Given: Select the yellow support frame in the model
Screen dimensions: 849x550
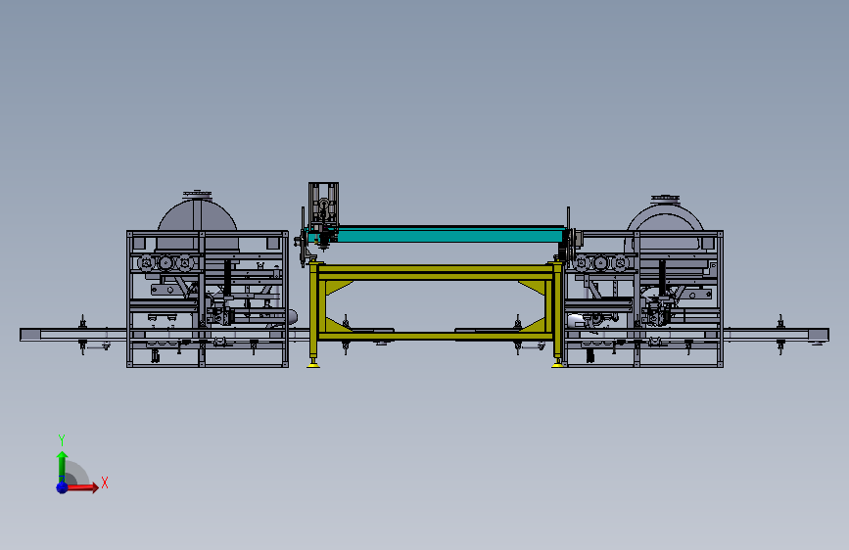Looking at the screenshot, I should pyautogui.click(x=436, y=272).
